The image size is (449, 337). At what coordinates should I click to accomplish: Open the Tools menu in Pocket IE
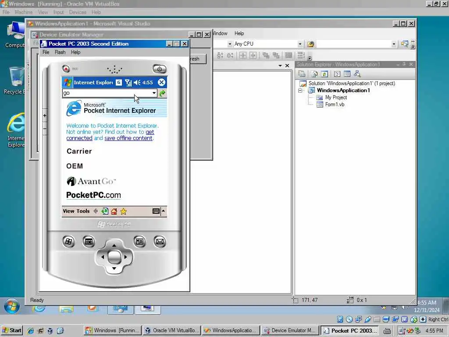83,211
